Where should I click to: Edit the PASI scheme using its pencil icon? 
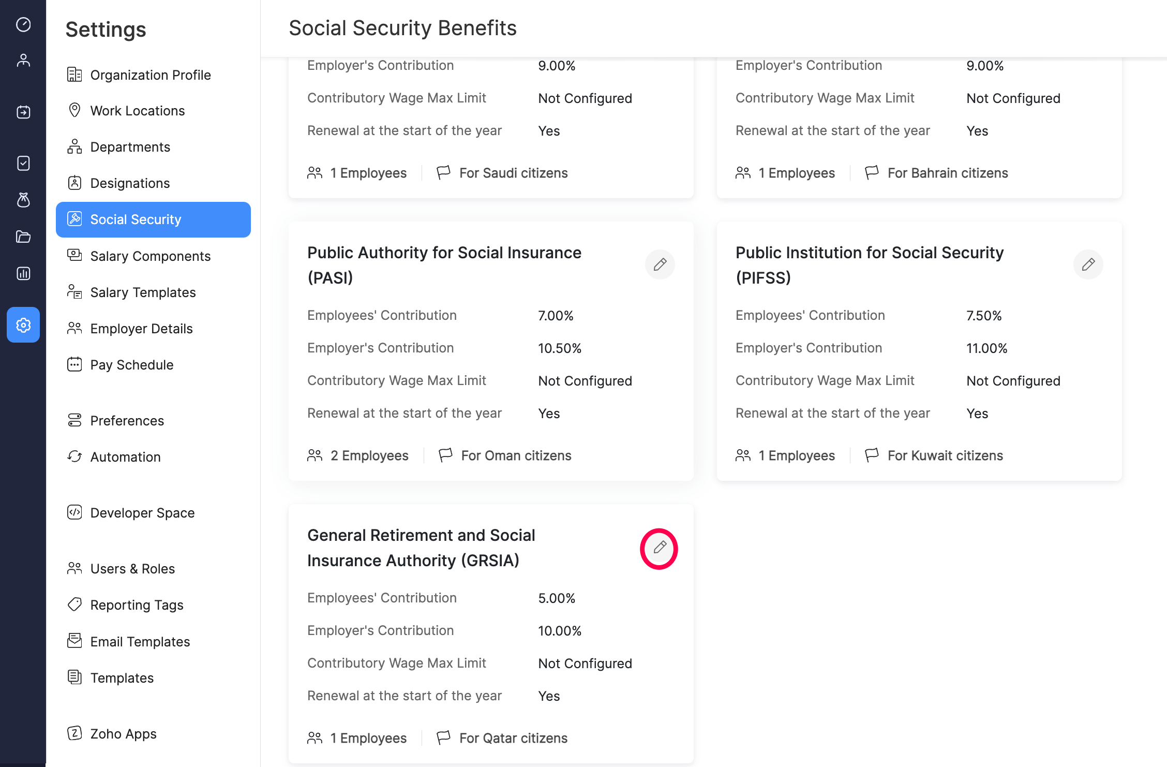660,264
